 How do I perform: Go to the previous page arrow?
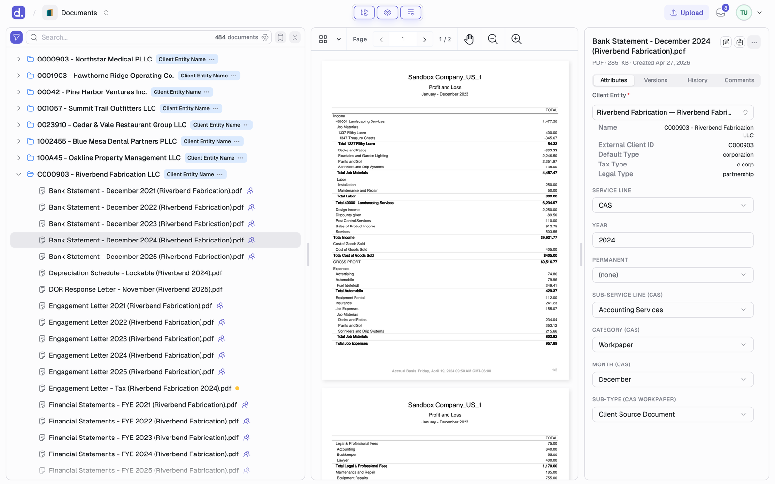pos(381,39)
